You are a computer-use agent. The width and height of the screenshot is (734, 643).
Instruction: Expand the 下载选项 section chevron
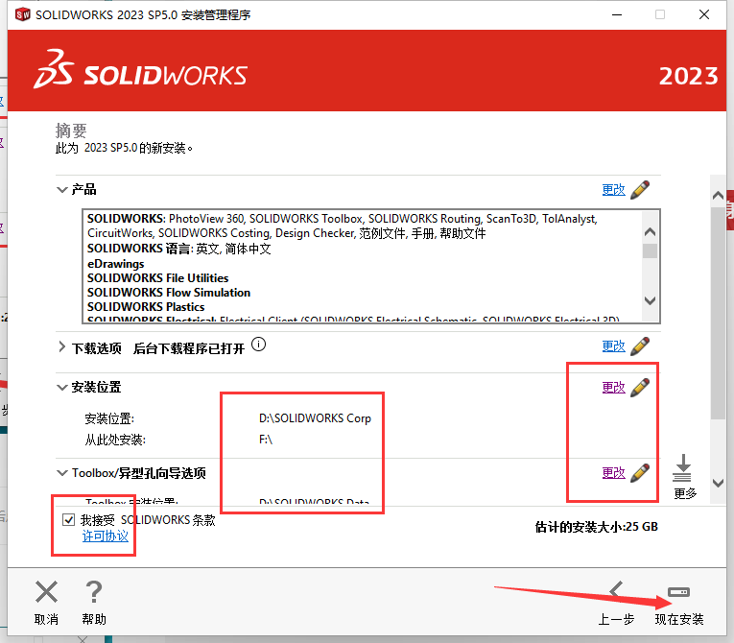coord(62,346)
